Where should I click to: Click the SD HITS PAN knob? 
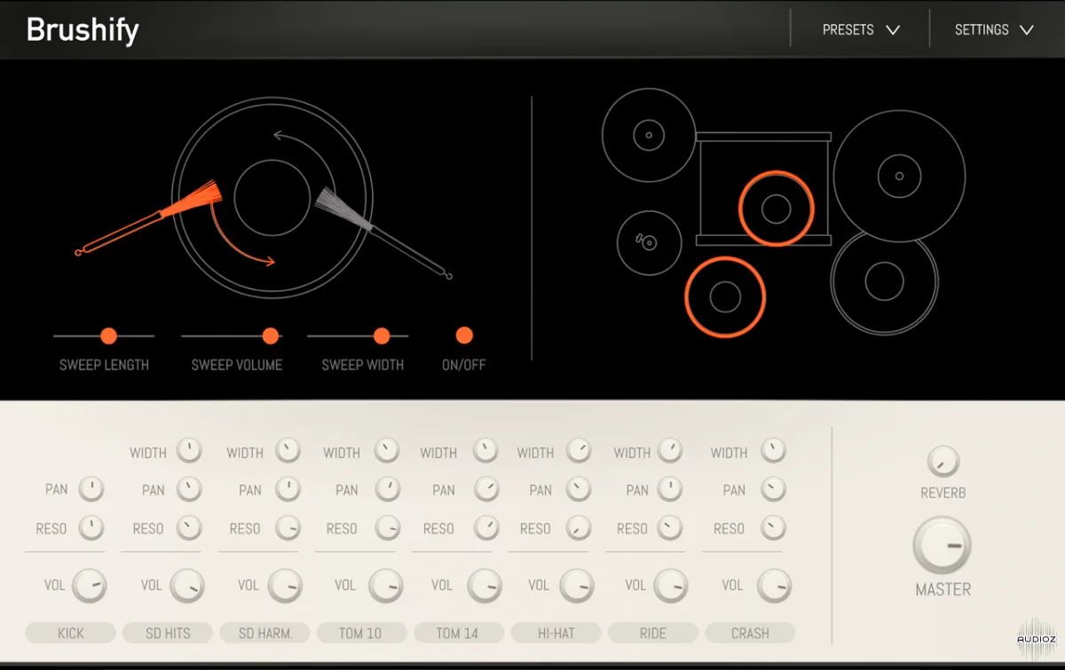point(189,488)
